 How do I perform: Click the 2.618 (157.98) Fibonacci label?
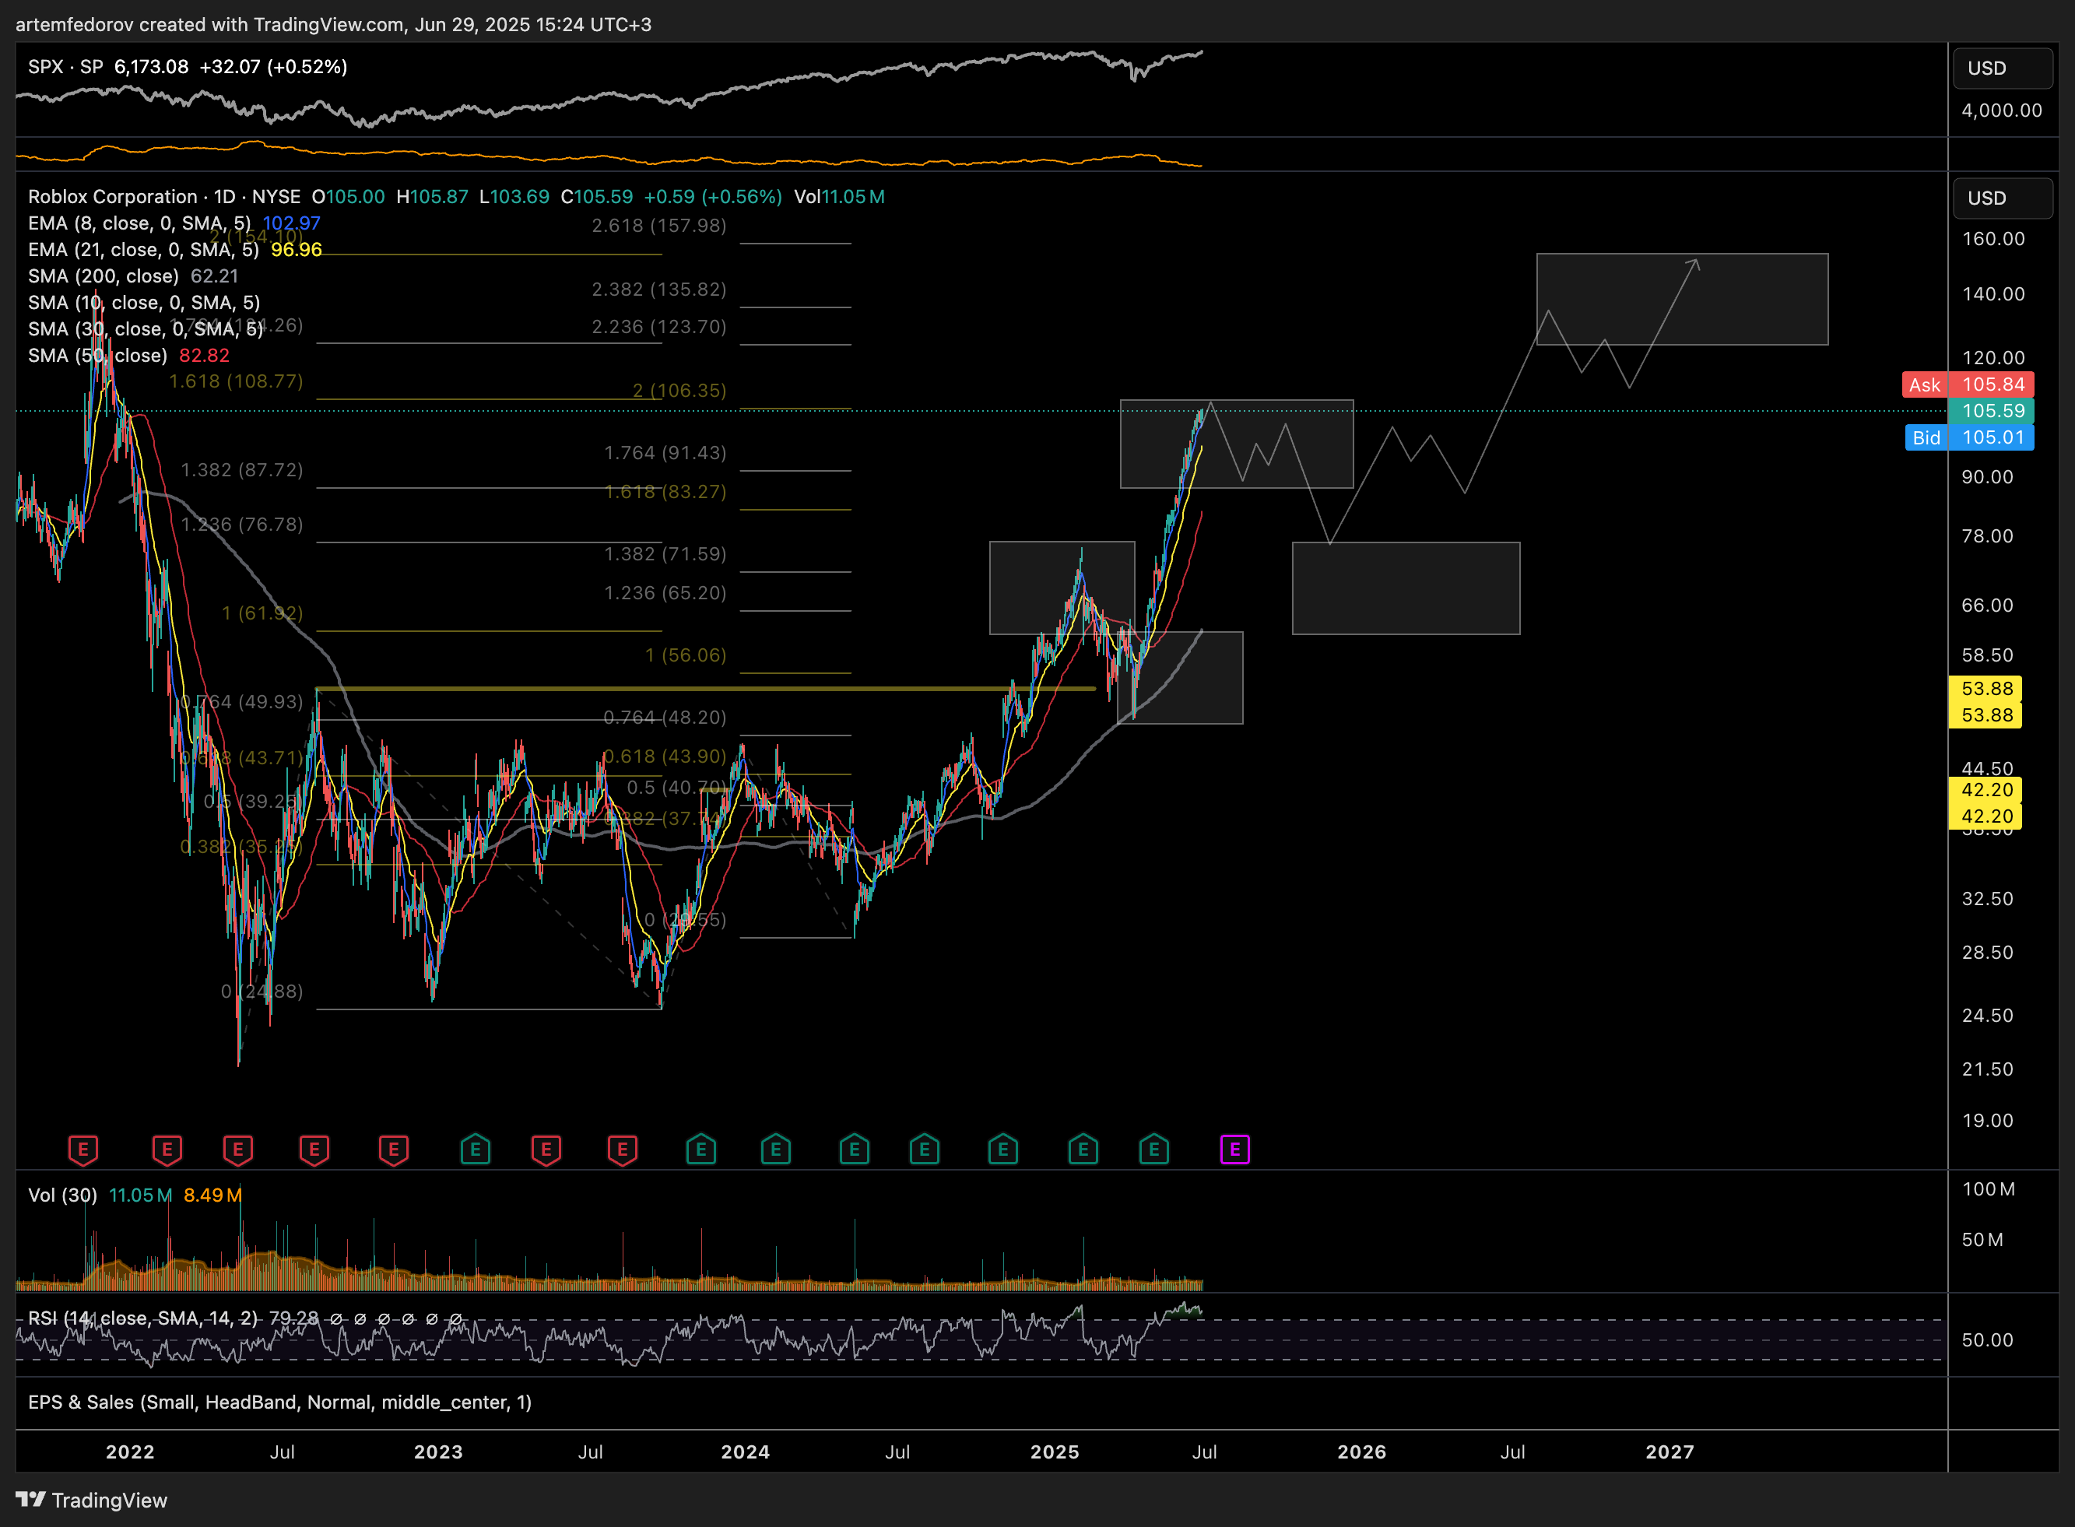point(659,226)
